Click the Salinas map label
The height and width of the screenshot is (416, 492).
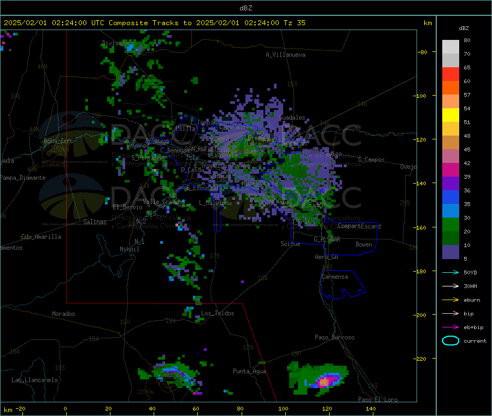pos(95,222)
